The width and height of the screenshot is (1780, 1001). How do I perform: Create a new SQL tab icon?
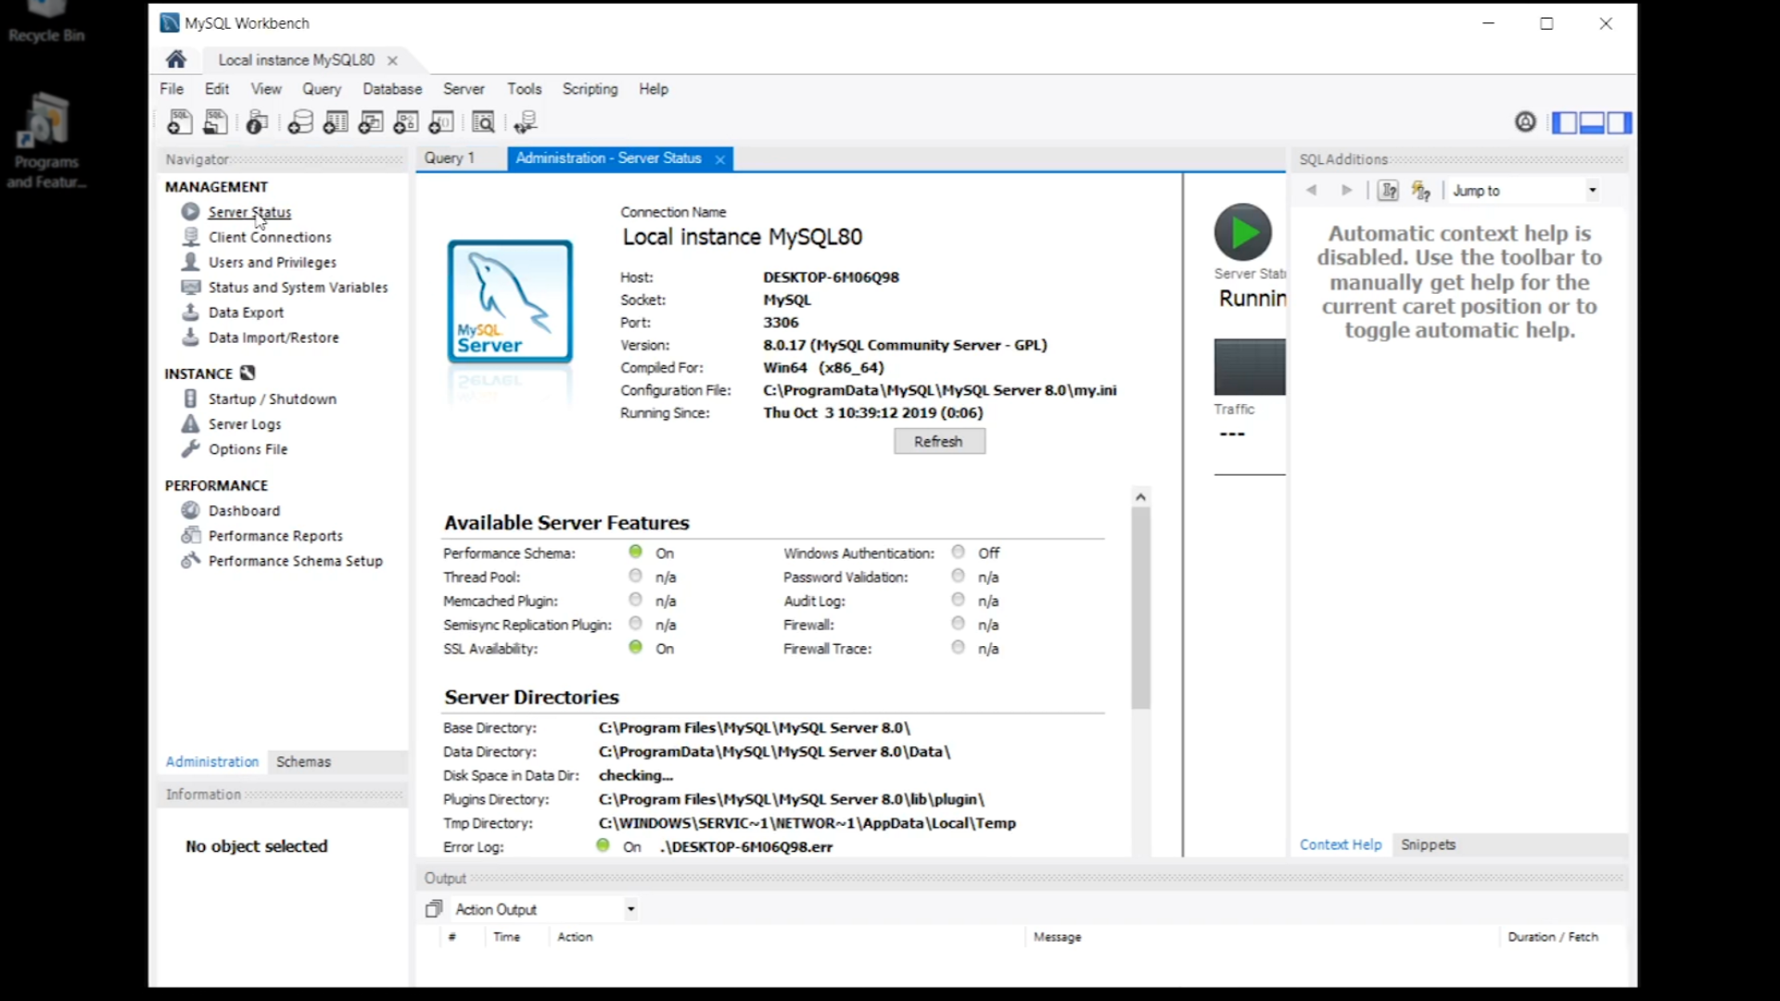pos(179,122)
